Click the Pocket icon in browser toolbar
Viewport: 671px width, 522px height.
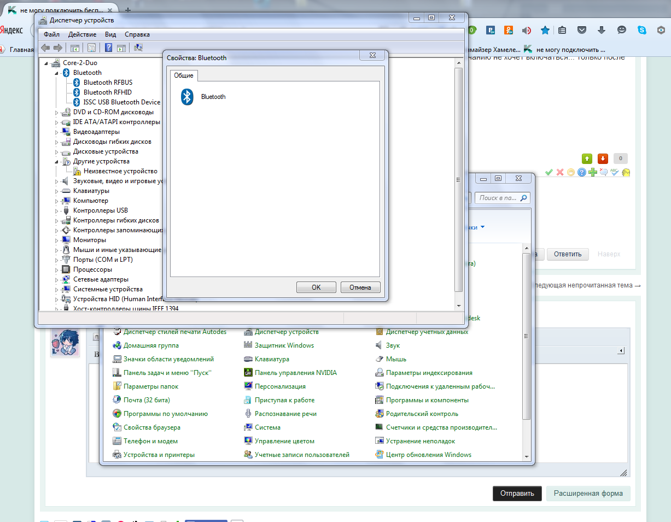[x=582, y=30]
